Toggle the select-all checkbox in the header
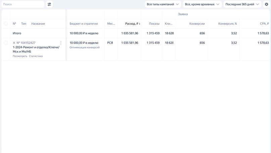 (x=6, y=24)
